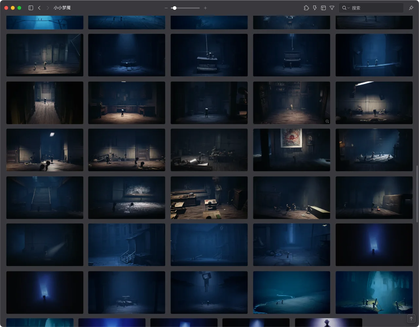Select the shoreline beach thumbnail
This screenshot has width=419, height=327.
click(x=292, y=292)
